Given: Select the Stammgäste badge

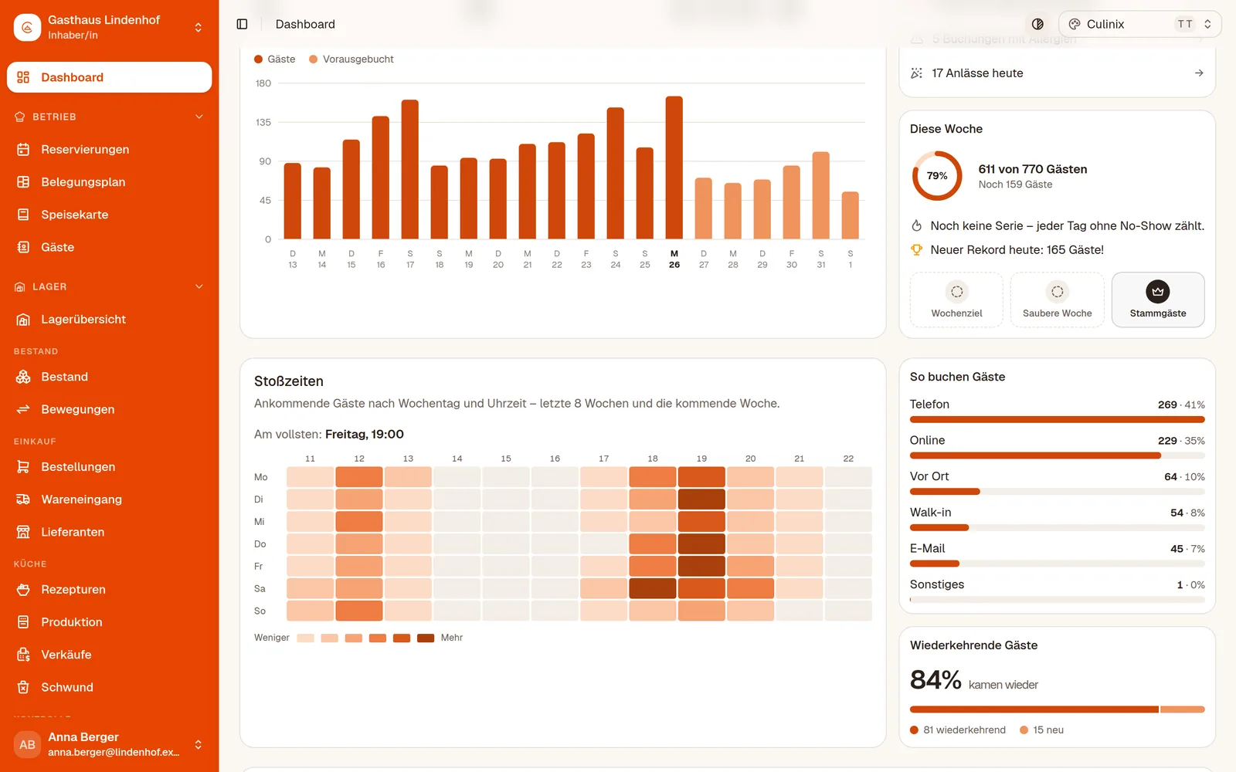Looking at the screenshot, I should [x=1158, y=300].
